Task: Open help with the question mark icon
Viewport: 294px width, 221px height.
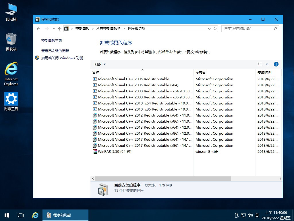Action: pos(276,64)
